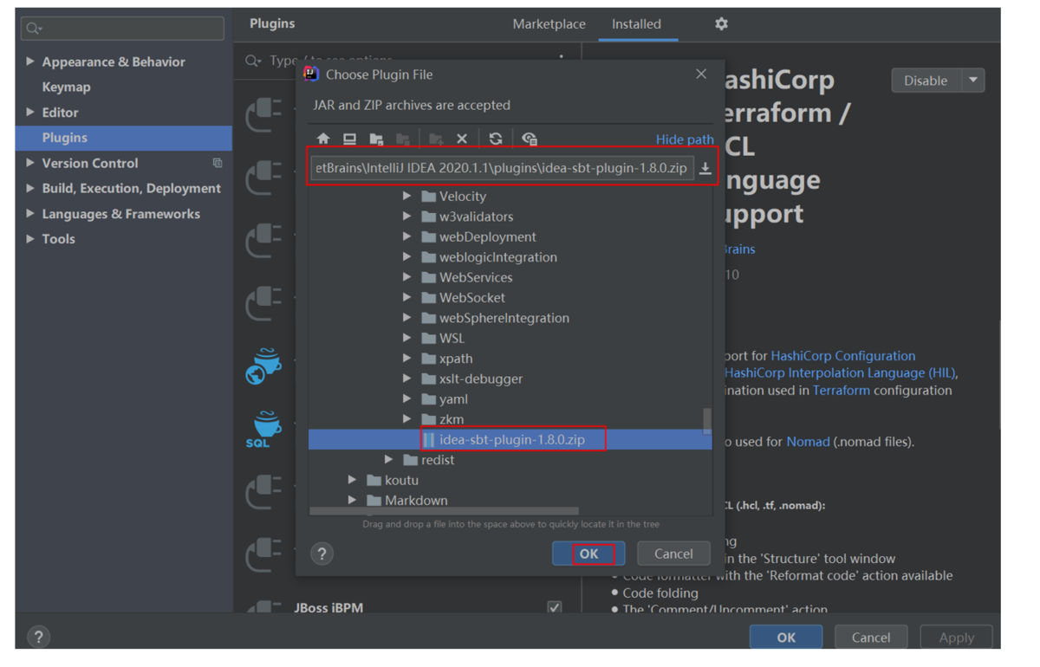This screenshot has width=1040, height=667.
Task: Click the module directory icon
Action: [403, 139]
